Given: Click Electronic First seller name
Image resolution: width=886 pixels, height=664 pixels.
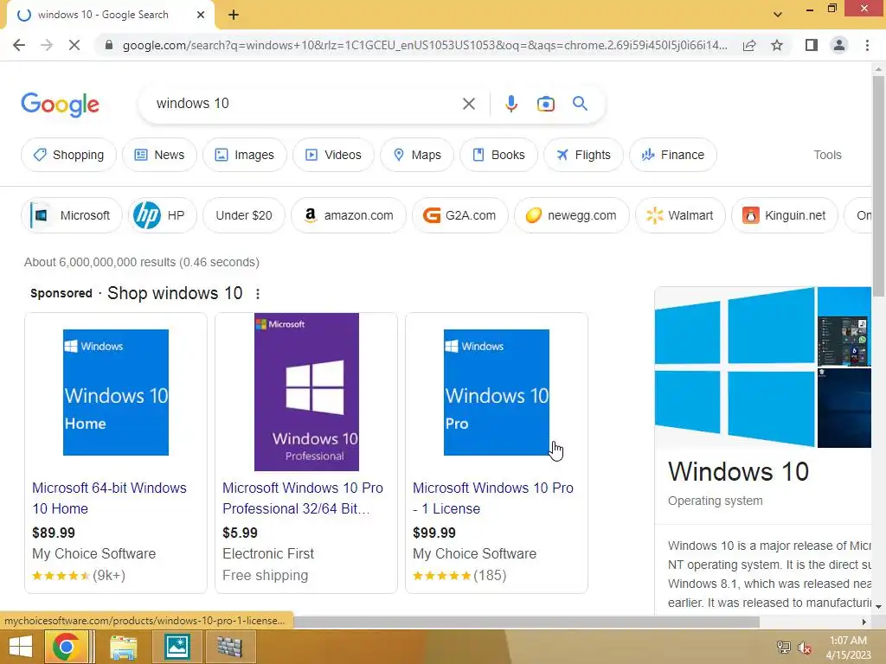Looking at the screenshot, I should click(268, 553).
